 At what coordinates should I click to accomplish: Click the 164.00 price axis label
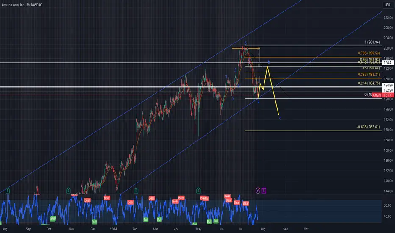tap(388, 140)
